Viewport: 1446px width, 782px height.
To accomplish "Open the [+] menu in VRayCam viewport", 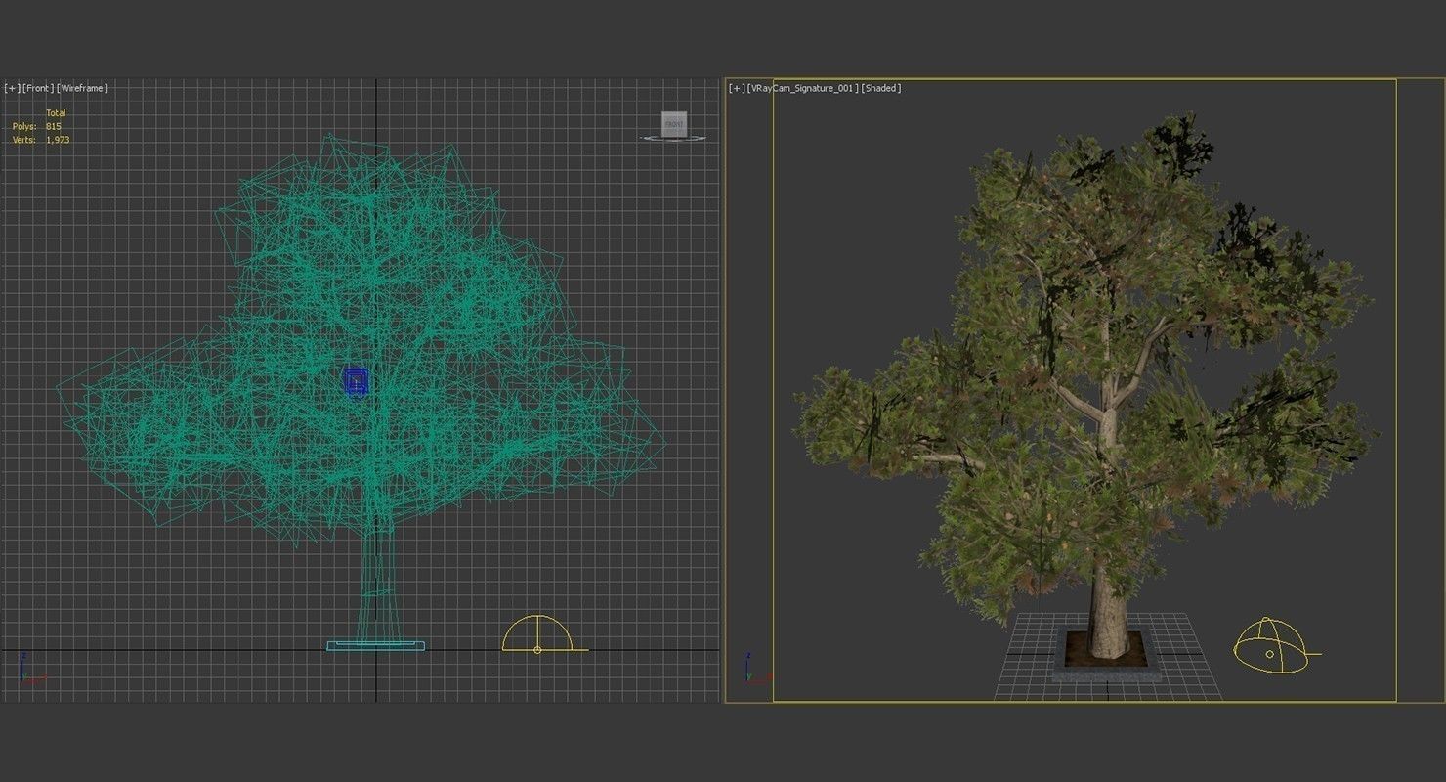I will point(737,88).
